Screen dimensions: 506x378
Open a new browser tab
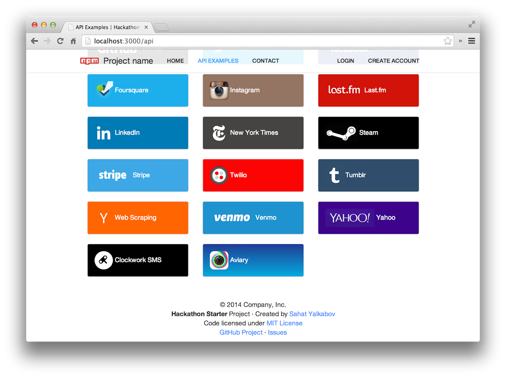click(161, 27)
